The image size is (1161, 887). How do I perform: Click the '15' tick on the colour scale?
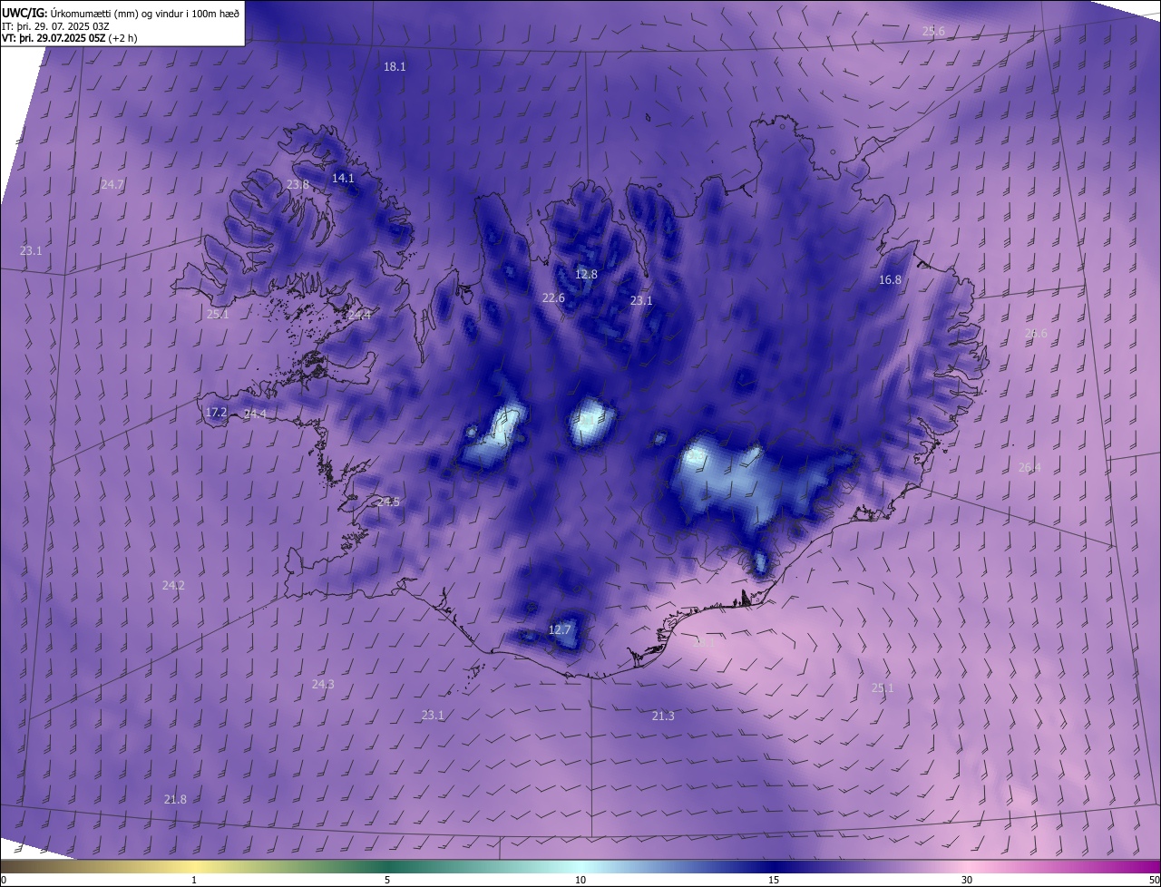click(774, 881)
